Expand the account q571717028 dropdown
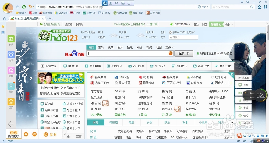 [x=190, y=24]
